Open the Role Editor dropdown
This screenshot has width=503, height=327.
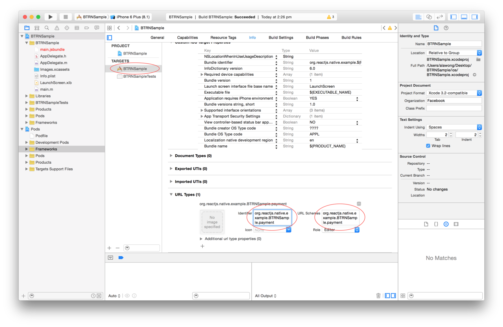coord(341,230)
